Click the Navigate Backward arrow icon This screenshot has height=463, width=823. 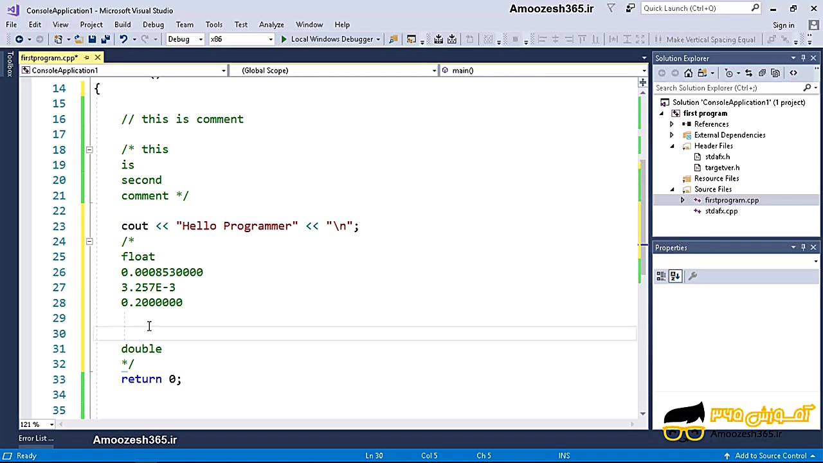point(19,39)
